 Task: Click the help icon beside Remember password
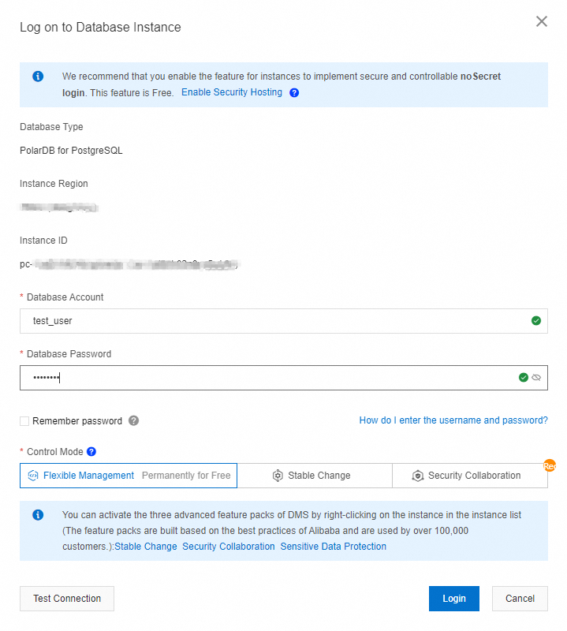(133, 420)
